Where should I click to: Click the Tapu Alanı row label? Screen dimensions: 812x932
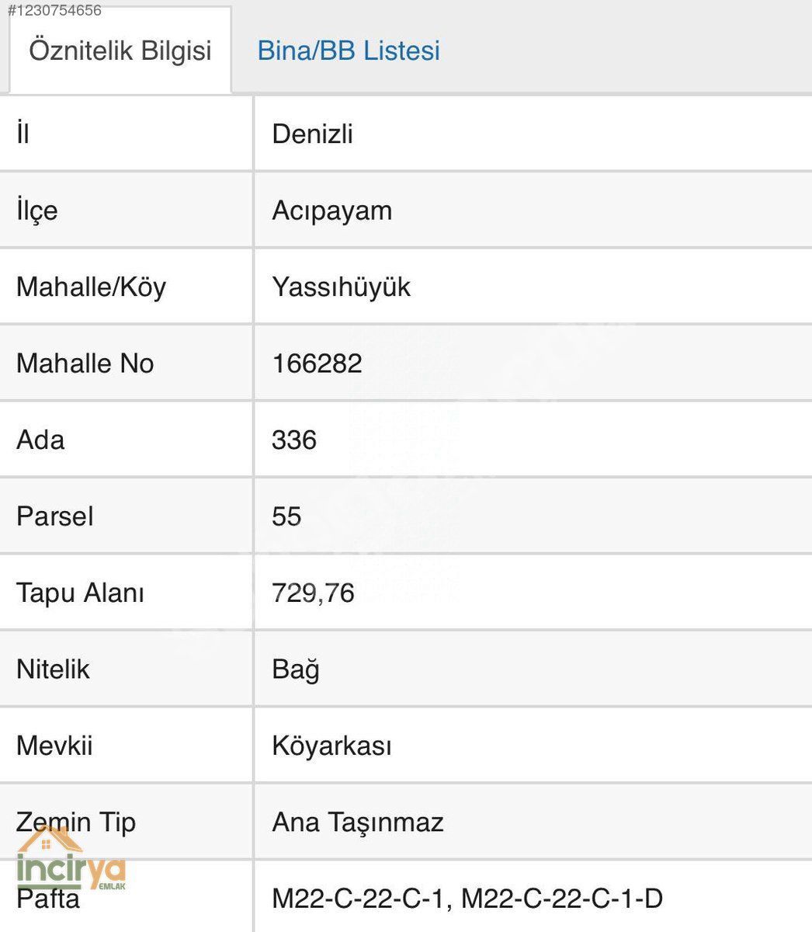80,593
